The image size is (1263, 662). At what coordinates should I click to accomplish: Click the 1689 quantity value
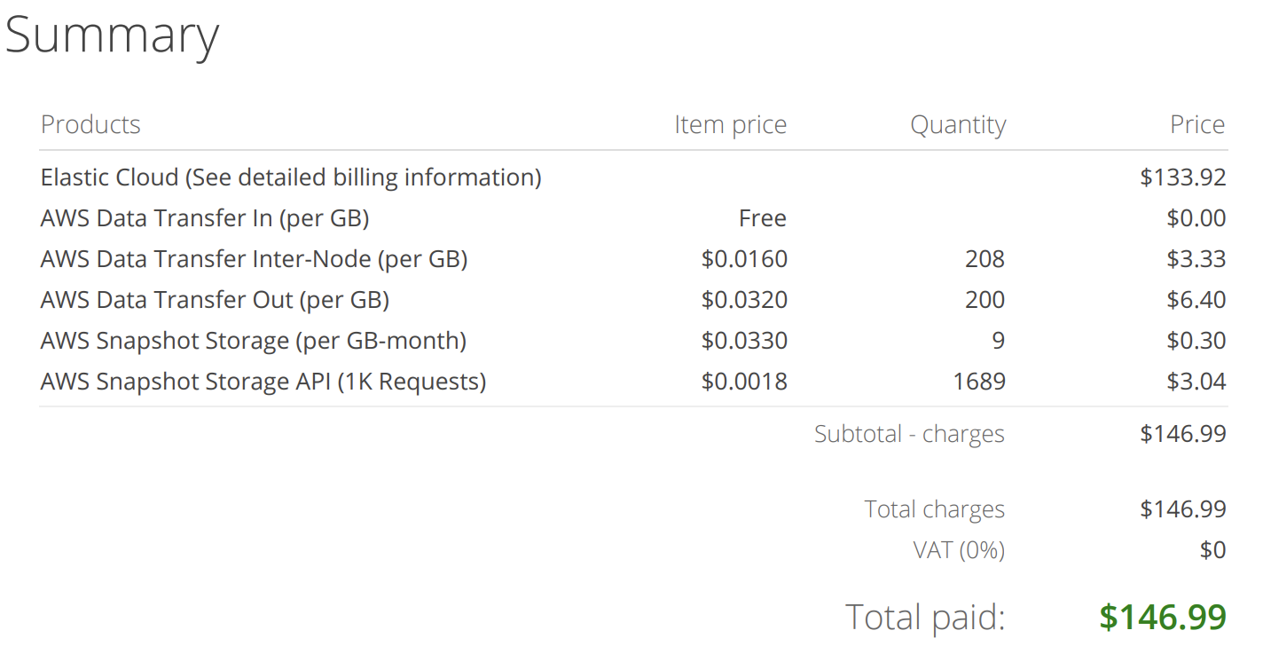pyautogui.click(x=979, y=382)
